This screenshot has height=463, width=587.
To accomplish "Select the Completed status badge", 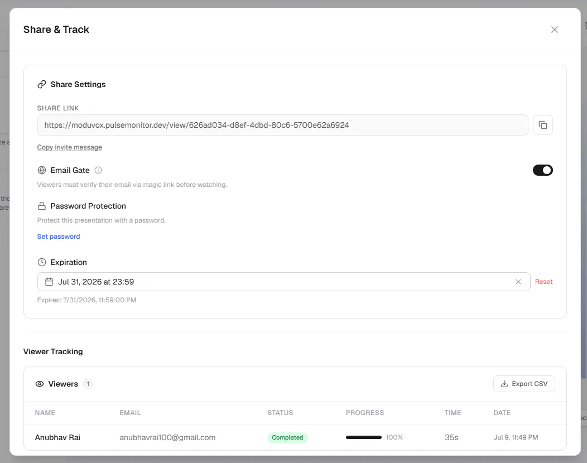I will click(x=287, y=437).
